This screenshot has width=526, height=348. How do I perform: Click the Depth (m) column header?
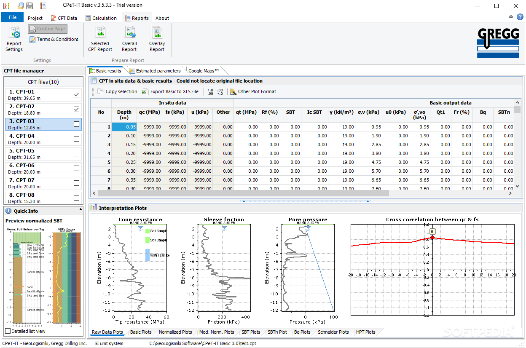124,115
